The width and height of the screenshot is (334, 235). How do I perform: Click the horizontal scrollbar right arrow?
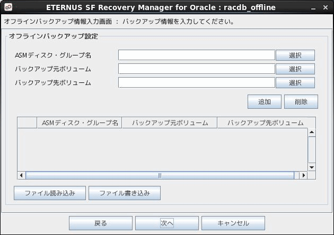(303, 175)
